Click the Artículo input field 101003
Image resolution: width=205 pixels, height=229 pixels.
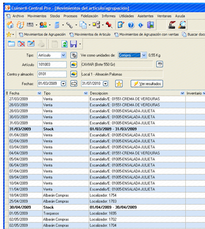(52, 65)
